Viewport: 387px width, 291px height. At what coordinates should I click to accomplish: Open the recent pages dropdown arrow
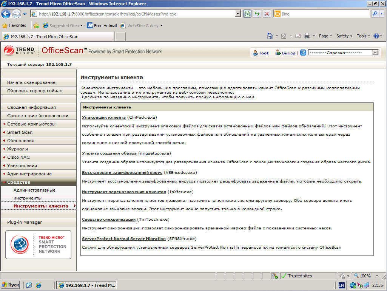(25, 14)
